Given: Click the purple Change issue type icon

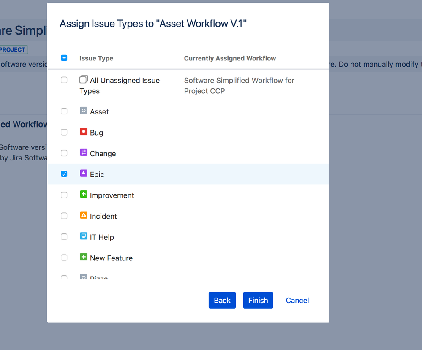Looking at the screenshot, I should click(x=83, y=153).
